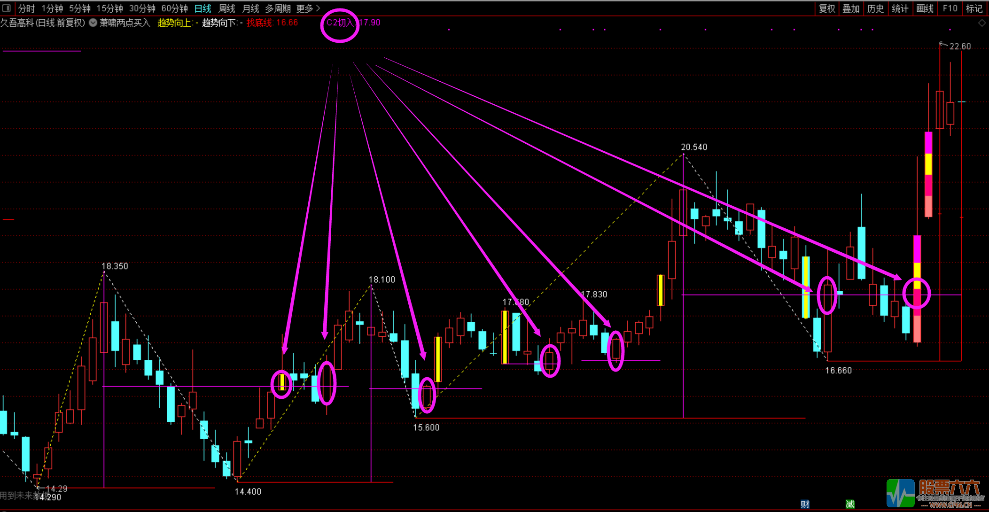Viewport: 989px width, 512px height.
Task: Open the 复权 adjustment options
Action: pos(827,8)
